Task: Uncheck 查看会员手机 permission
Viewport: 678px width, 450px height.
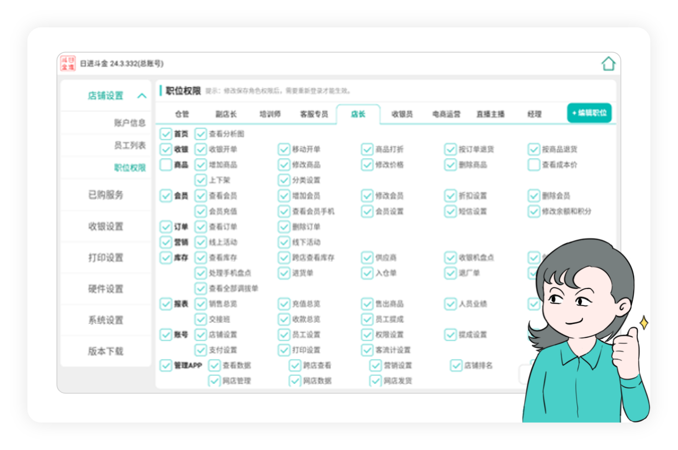Action: click(x=284, y=212)
